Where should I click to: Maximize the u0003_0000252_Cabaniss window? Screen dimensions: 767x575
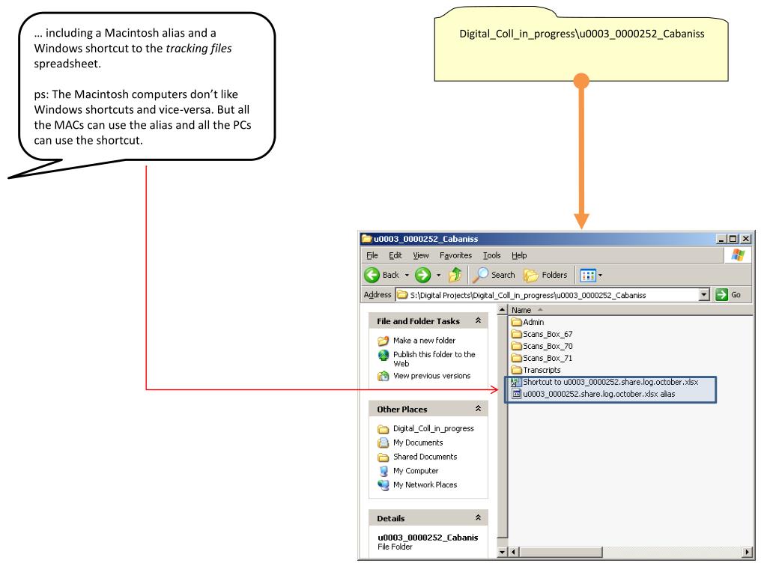(733, 239)
